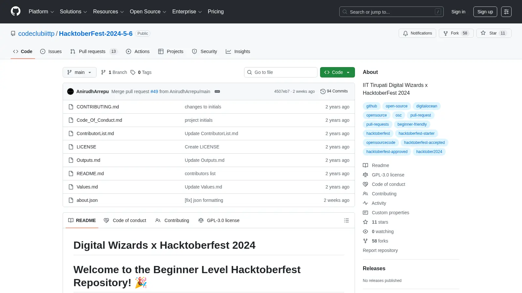Expand the Open Source menu

[x=148, y=12]
